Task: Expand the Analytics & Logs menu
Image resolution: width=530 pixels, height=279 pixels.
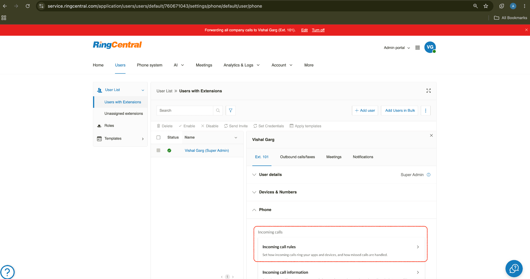Action: (x=241, y=65)
